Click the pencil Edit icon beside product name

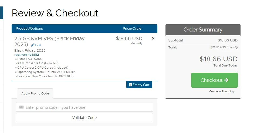coord(33,45)
